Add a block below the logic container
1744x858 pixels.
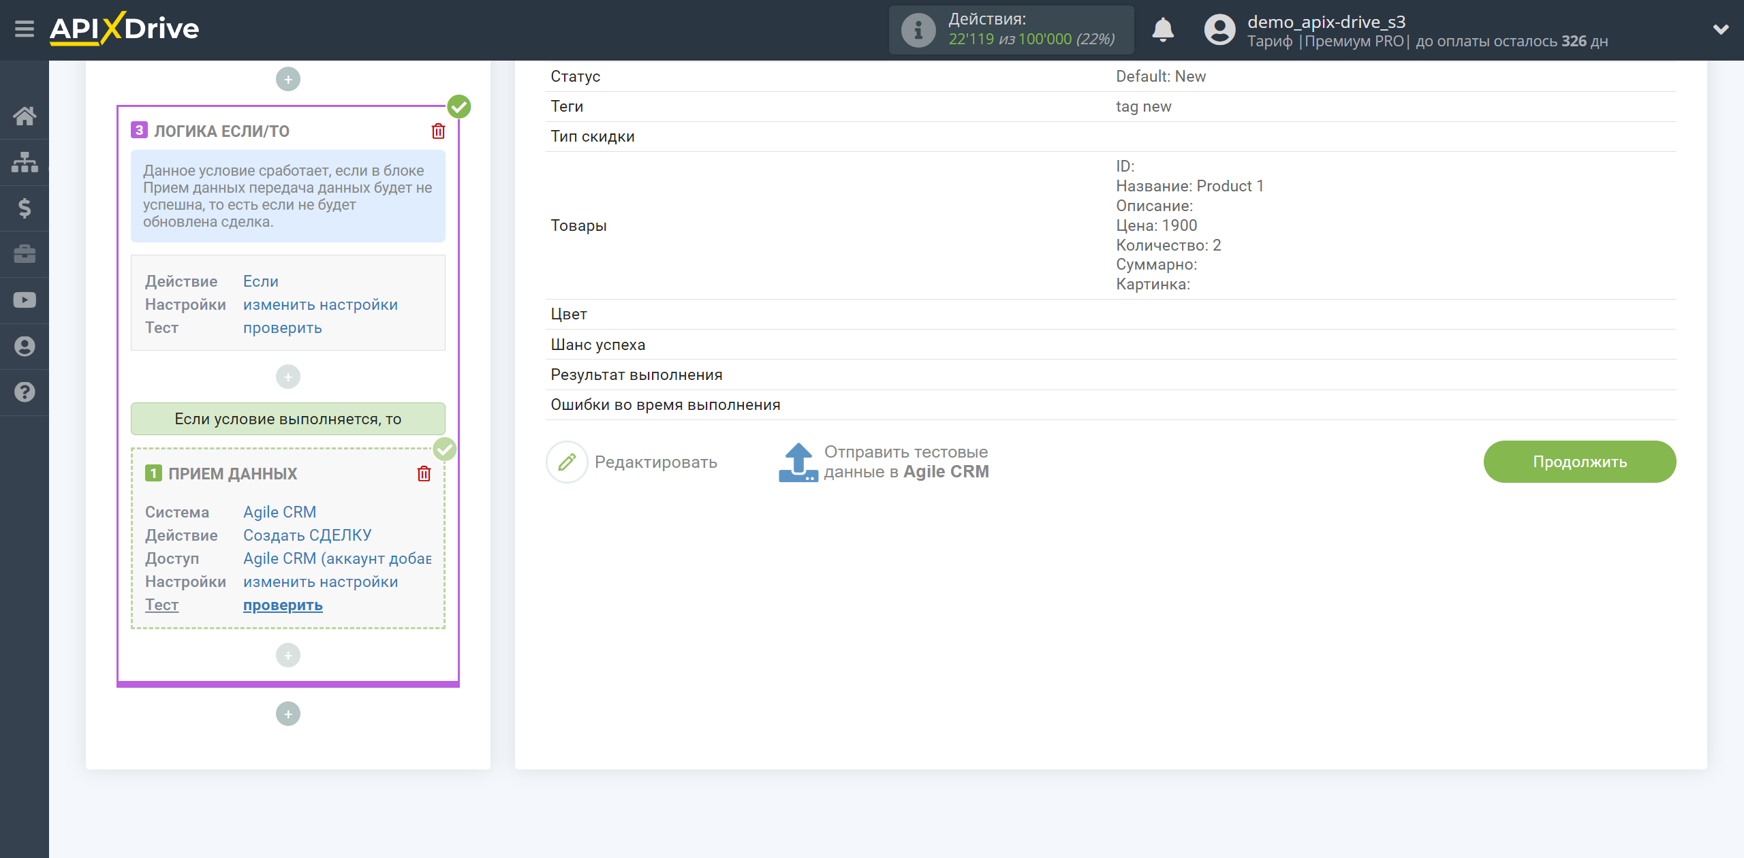(x=288, y=714)
